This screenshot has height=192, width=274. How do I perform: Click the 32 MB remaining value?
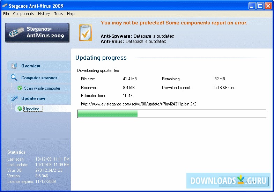220,79
